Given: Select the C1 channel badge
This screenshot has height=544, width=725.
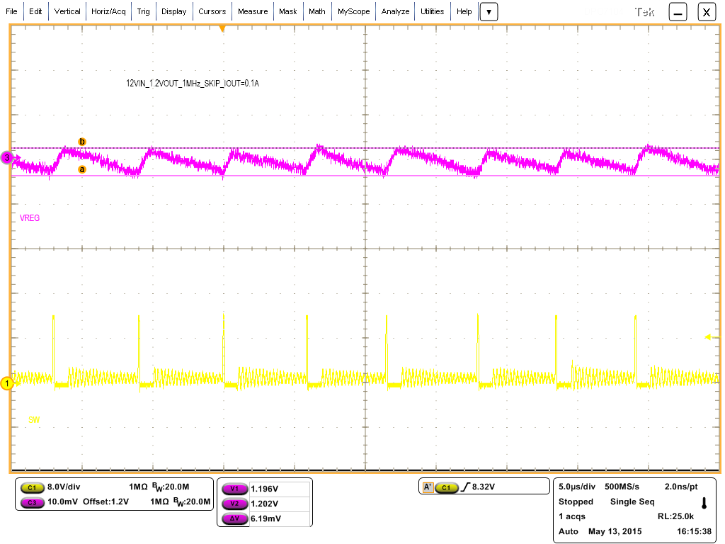Looking at the screenshot, I should 32,487.
